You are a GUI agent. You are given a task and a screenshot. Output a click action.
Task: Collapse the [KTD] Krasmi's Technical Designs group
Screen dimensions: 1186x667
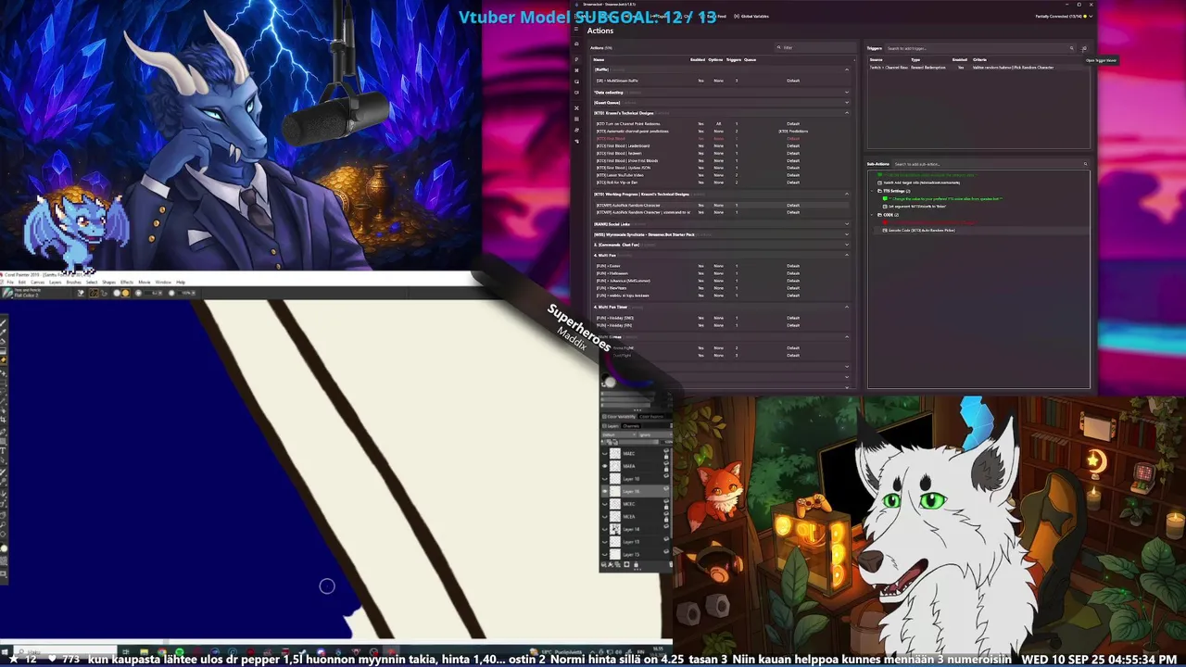(847, 113)
